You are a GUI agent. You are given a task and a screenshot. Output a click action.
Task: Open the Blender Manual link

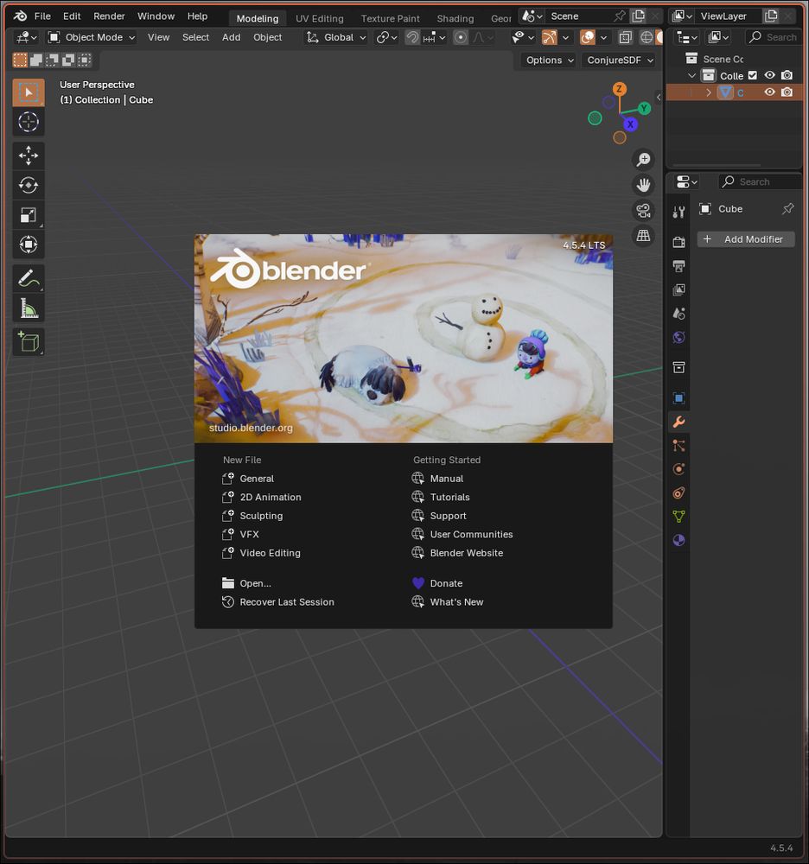click(x=446, y=478)
